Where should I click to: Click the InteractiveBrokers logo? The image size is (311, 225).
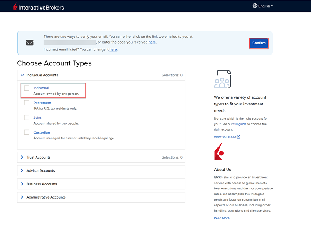pos(37,6)
